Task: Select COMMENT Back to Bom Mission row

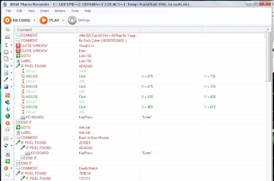Action: click(x=140, y=138)
